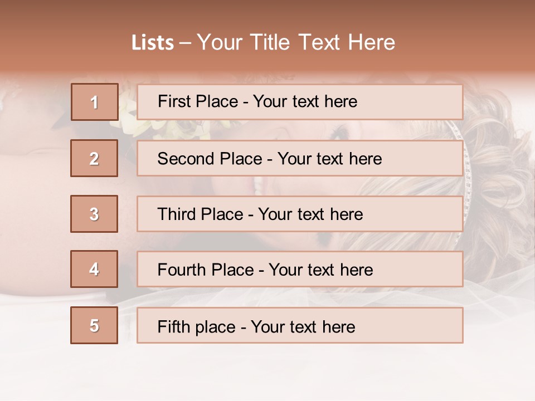The height and width of the screenshot is (401, 535).
Task: Select the number 2 box
Action: (94, 158)
